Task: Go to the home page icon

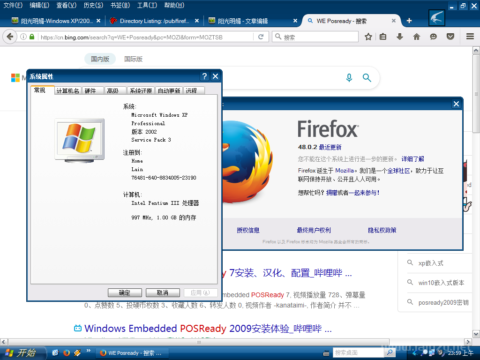Action: (x=417, y=37)
